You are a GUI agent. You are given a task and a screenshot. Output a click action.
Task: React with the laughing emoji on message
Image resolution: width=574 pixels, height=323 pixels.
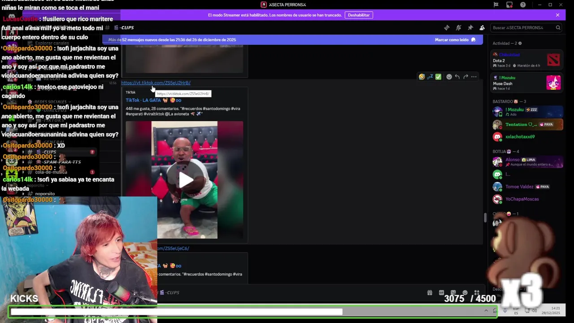(x=422, y=77)
